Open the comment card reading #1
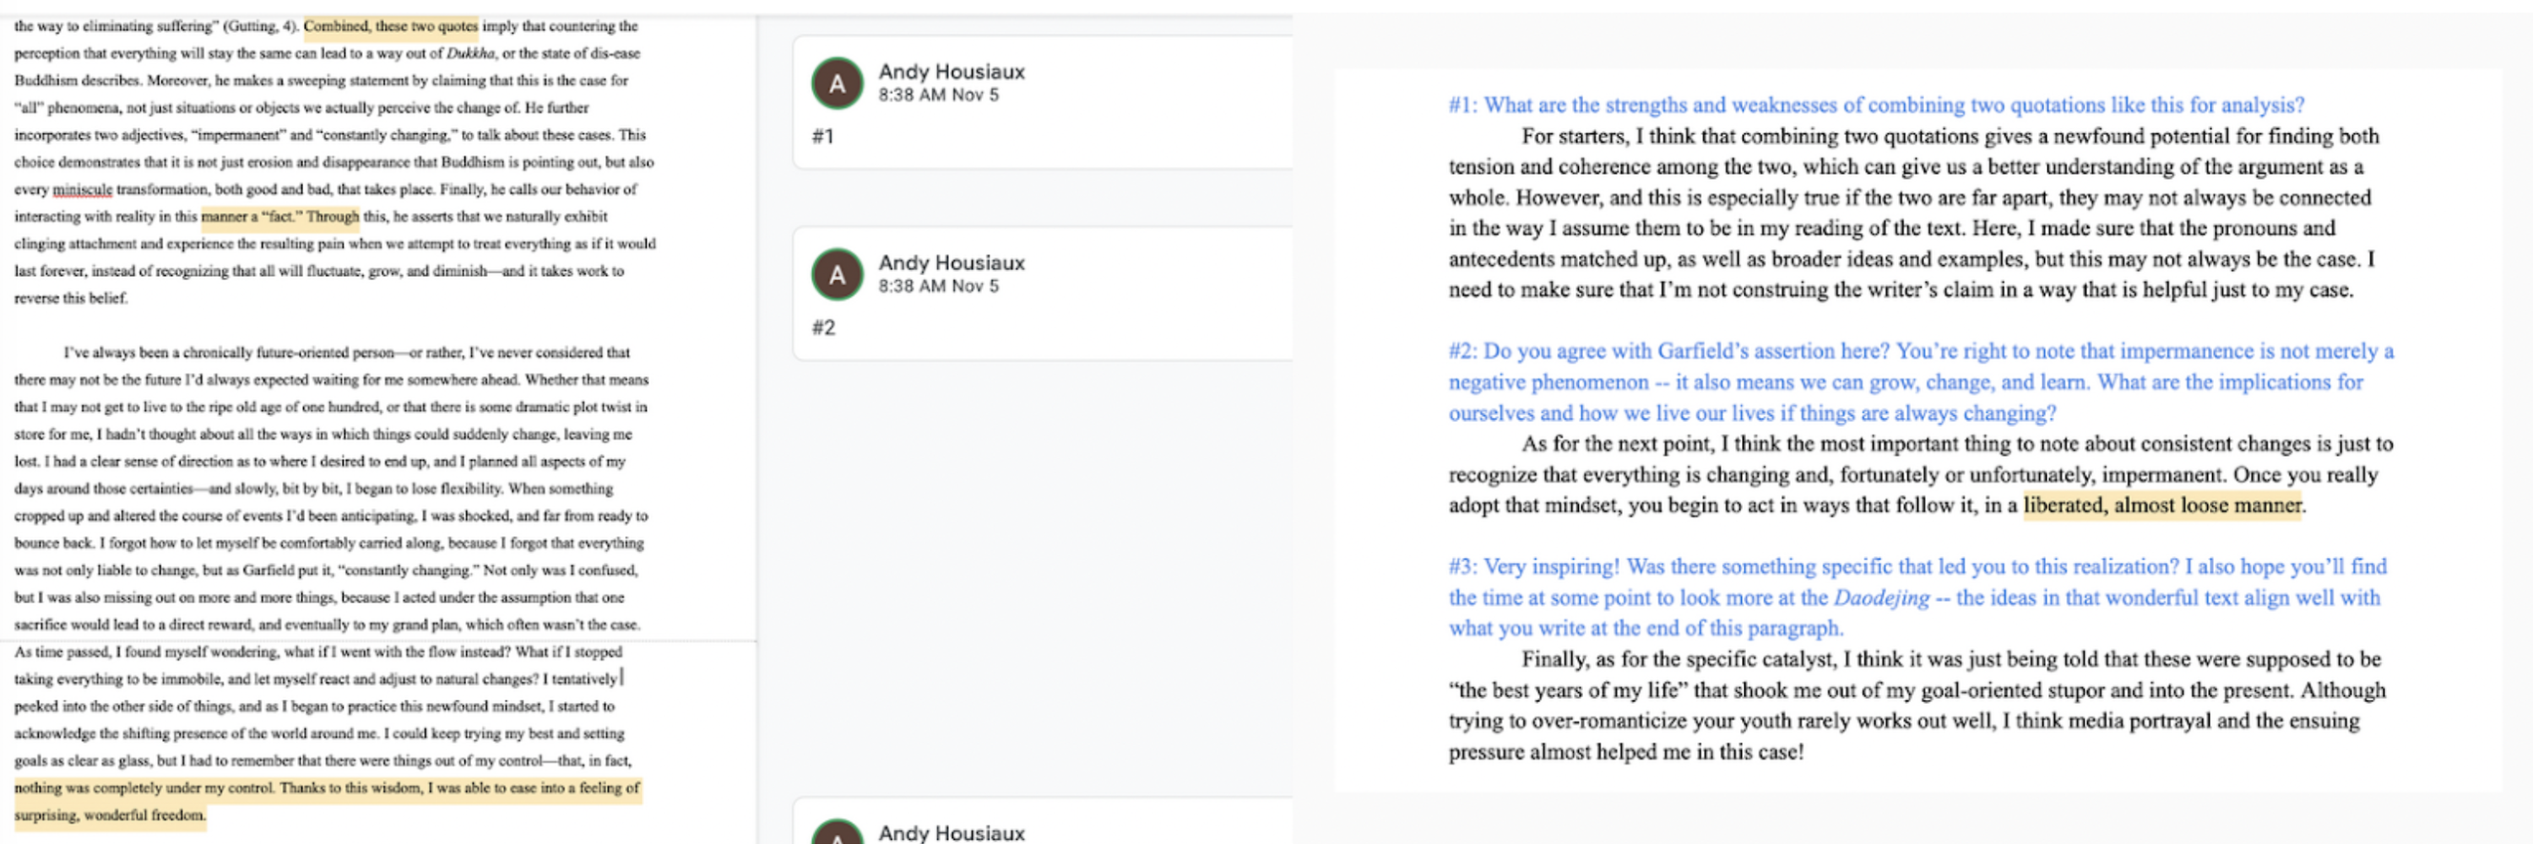The width and height of the screenshot is (2533, 844). click(1042, 137)
